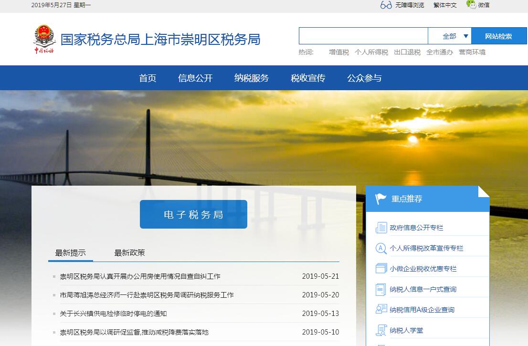This screenshot has height=346, width=528.
Task: Click the 纳税人信息一户式查询 icon
Action: 381,289
